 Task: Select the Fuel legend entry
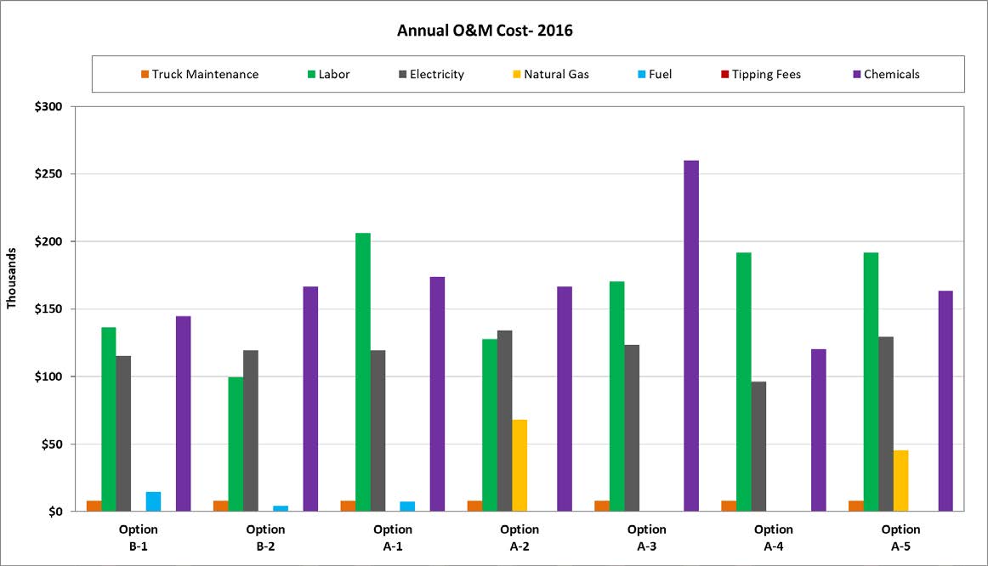pos(653,75)
